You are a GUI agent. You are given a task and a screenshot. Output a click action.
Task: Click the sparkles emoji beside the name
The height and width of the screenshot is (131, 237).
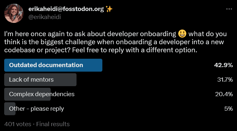[x=109, y=9]
